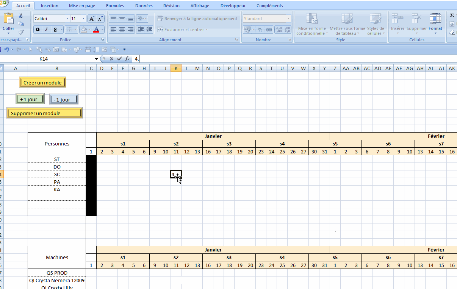Toggle bold formatting with the G button
The width and height of the screenshot is (457, 289).
tap(38, 30)
